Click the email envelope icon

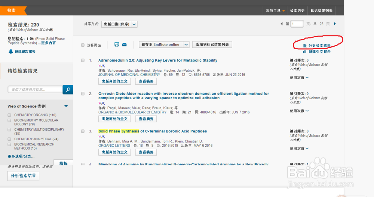click(x=124, y=45)
